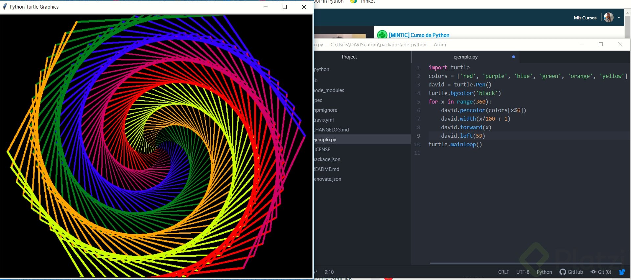Open the [MINTIC] Curso de Python link
This screenshot has width=631, height=280.
[x=419, y=35]
